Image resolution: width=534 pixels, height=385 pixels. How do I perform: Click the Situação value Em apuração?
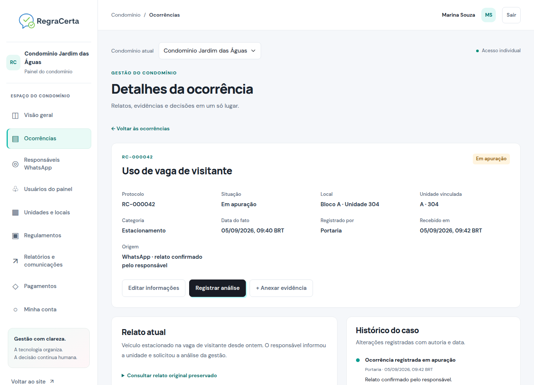239,204
